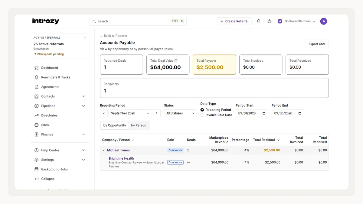This screenshot has width=363, height=204.
Task: Open the Northwind Partners workspace dropdown
Action: (x=296, y=21)
